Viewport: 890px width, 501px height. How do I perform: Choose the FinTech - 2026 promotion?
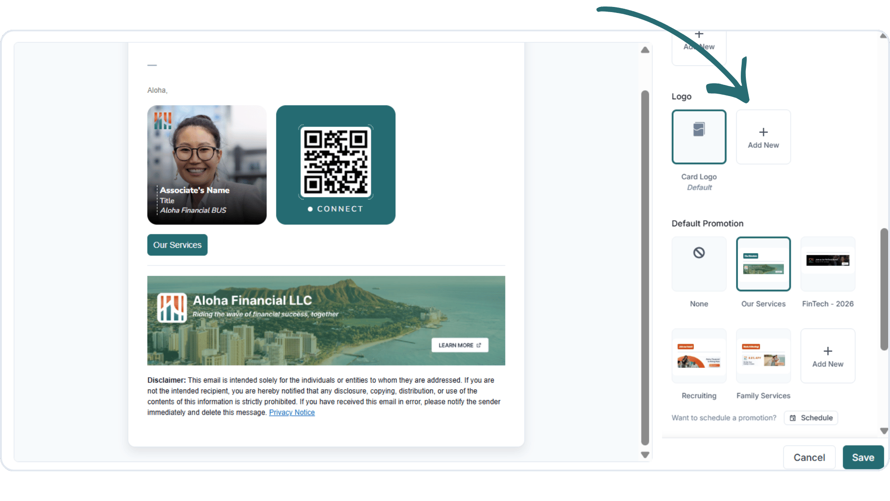(x=827, y=264)
